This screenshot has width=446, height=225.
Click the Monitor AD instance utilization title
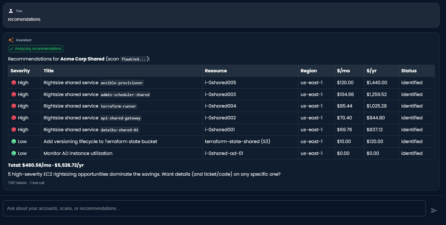pyautogui.click(x=78, y=153)
